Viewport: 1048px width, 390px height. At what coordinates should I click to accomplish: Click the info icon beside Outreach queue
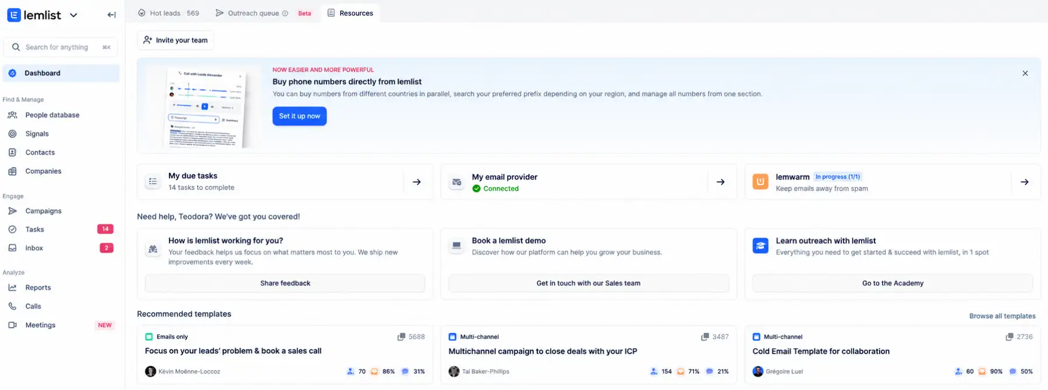285,13
